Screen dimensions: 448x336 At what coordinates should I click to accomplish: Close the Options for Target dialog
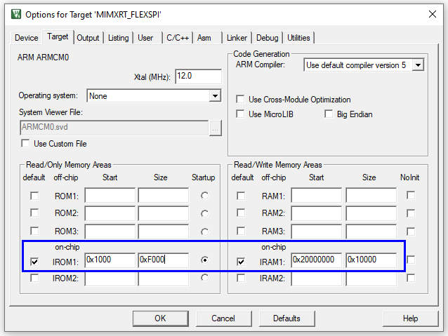coord(433,14)
